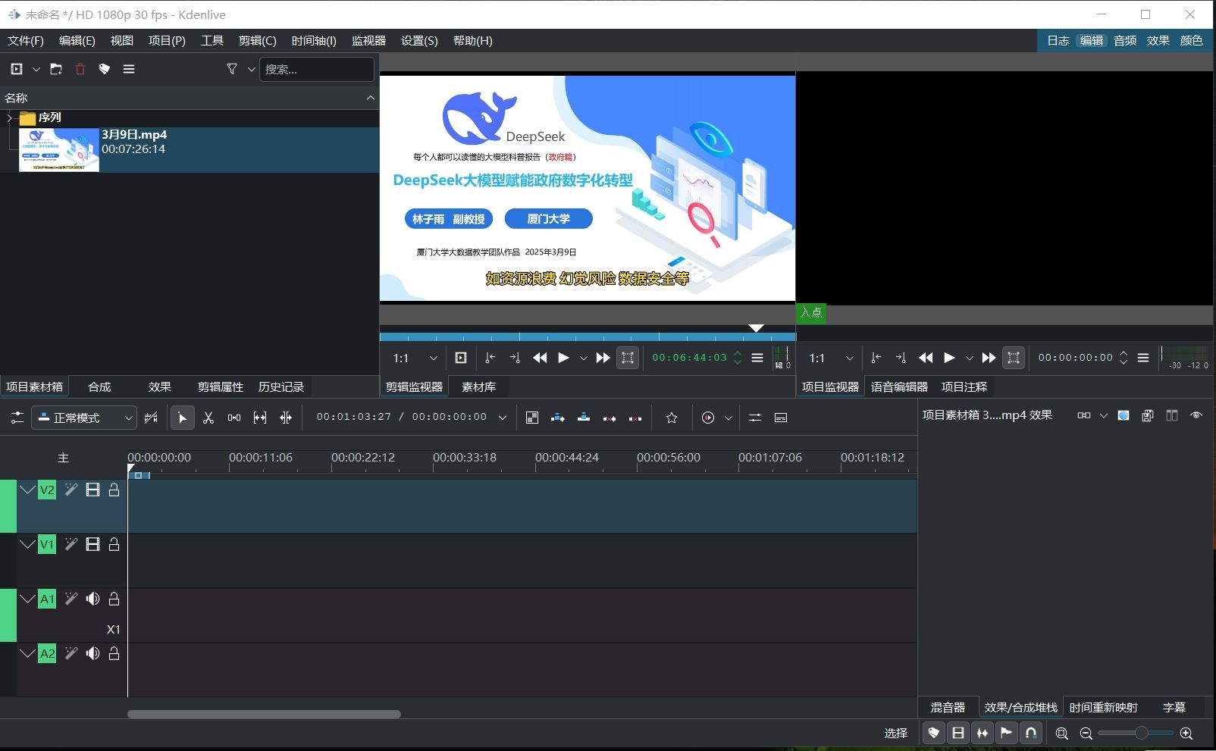This screenshot has width=1216, height=751.
Task: Open the timeline timecode format dropdown
Action: 503,418
